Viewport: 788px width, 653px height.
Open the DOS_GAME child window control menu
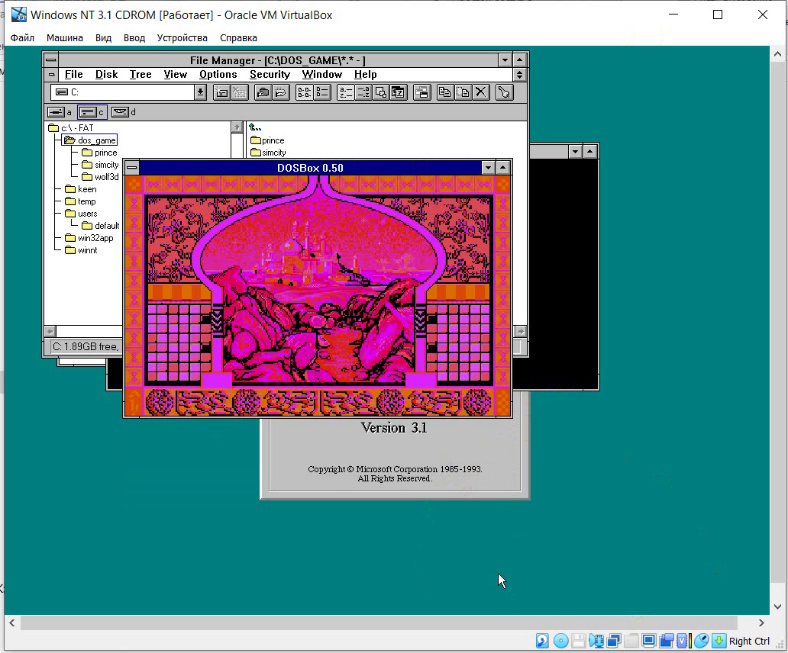(x=51, y=75)
